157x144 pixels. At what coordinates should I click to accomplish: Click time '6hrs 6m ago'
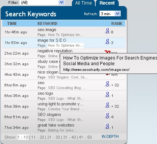[x=16, y=85]
